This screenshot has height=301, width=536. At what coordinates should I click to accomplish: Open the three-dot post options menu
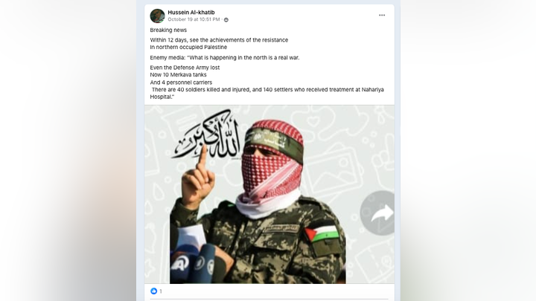(382, 16)
